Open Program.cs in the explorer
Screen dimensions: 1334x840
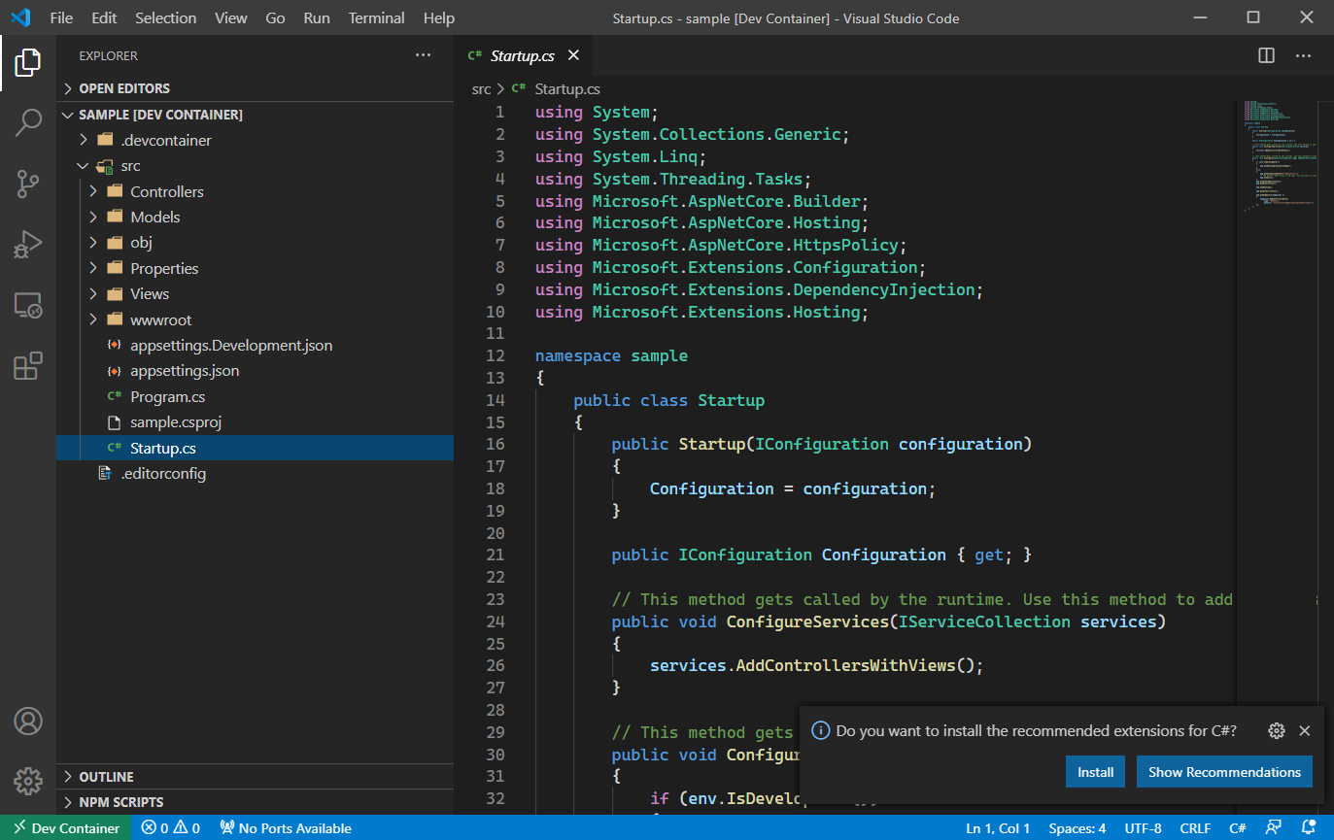point(167,396)
